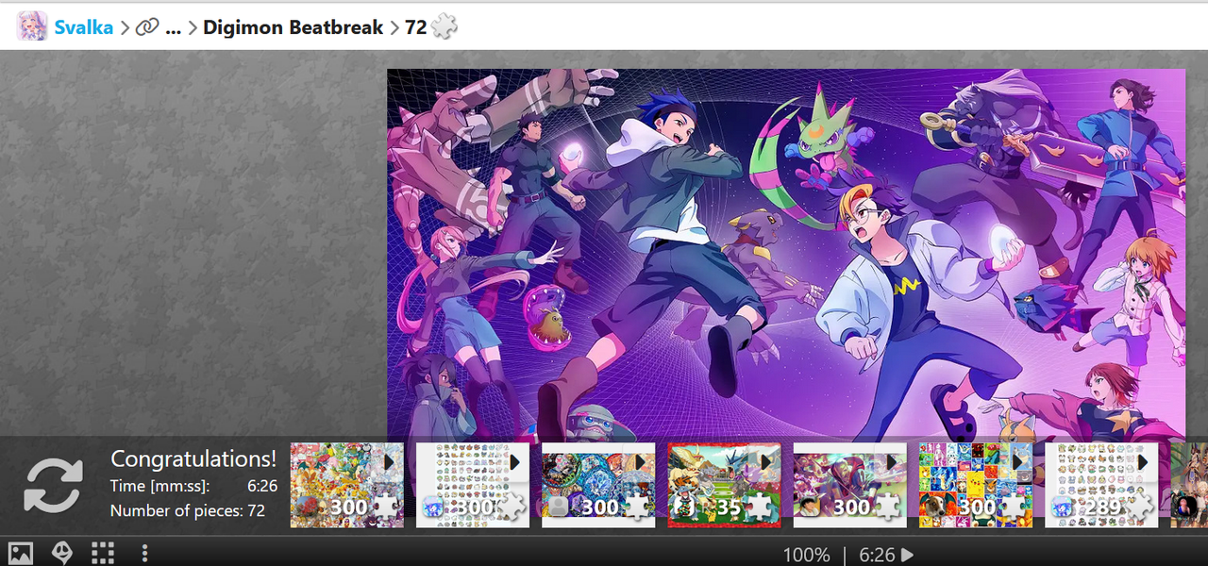Click the 6:26 timer play button
The width and height of the screenshot is (1208, 566).
(907, 555)
